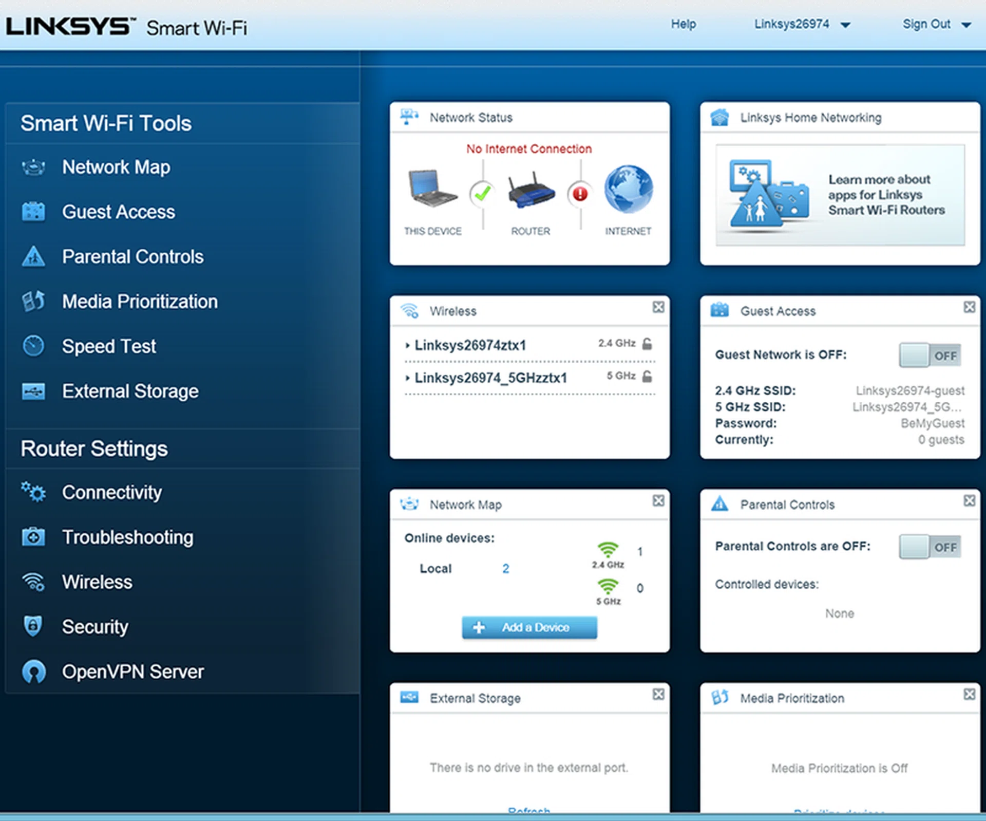The image size is (986, 821).
Task: Click the Connectivity gears icon
Action: pyautogui.click(x=33, y=492)
